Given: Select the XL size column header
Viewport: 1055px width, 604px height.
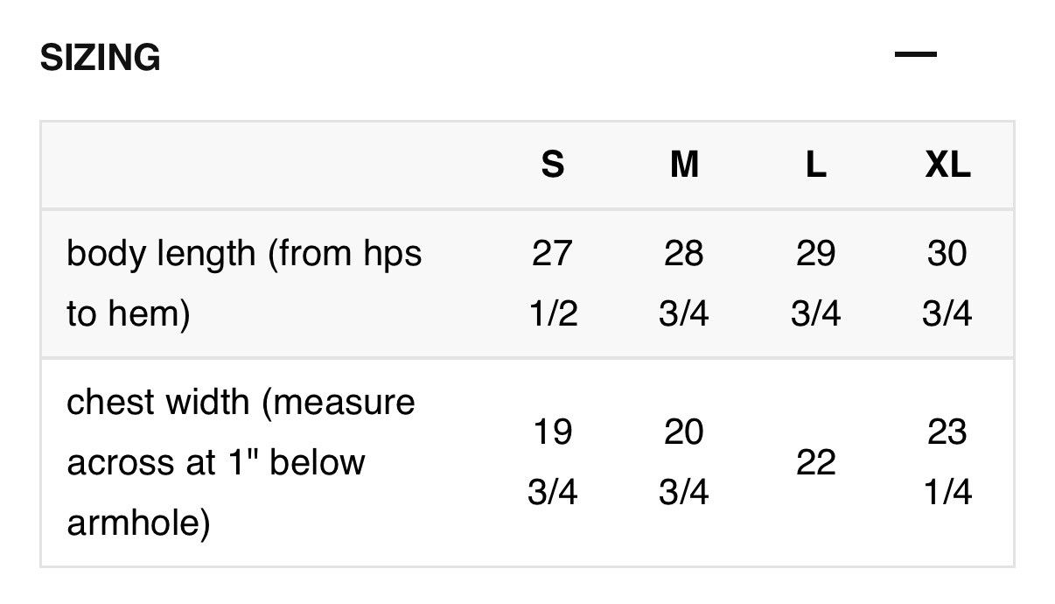Looking at the screenshot, I should click(x=947, y=165).
